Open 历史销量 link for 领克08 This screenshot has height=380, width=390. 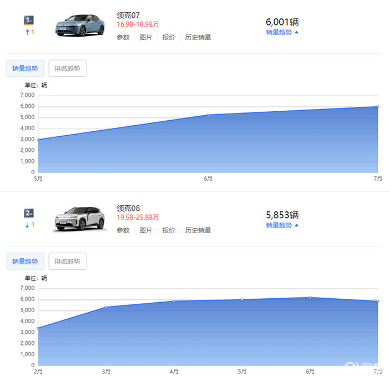point(198,230)
